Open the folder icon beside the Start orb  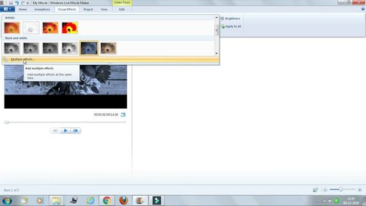coord(24,201)
